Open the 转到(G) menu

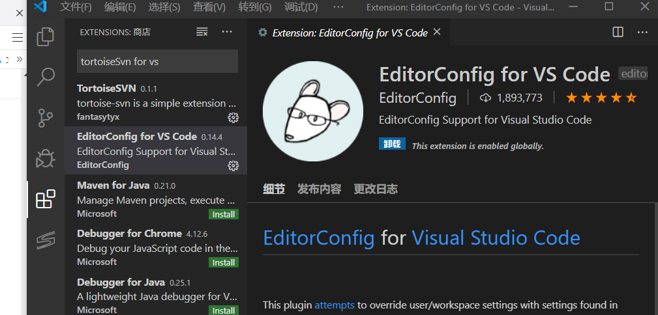[x=255, y=7]
